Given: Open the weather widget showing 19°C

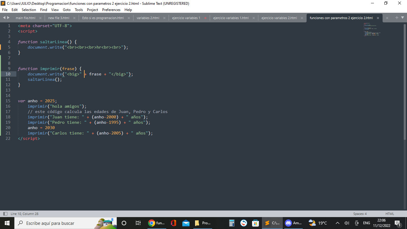Looking at the screenshot, I should (x=318, y=223).
